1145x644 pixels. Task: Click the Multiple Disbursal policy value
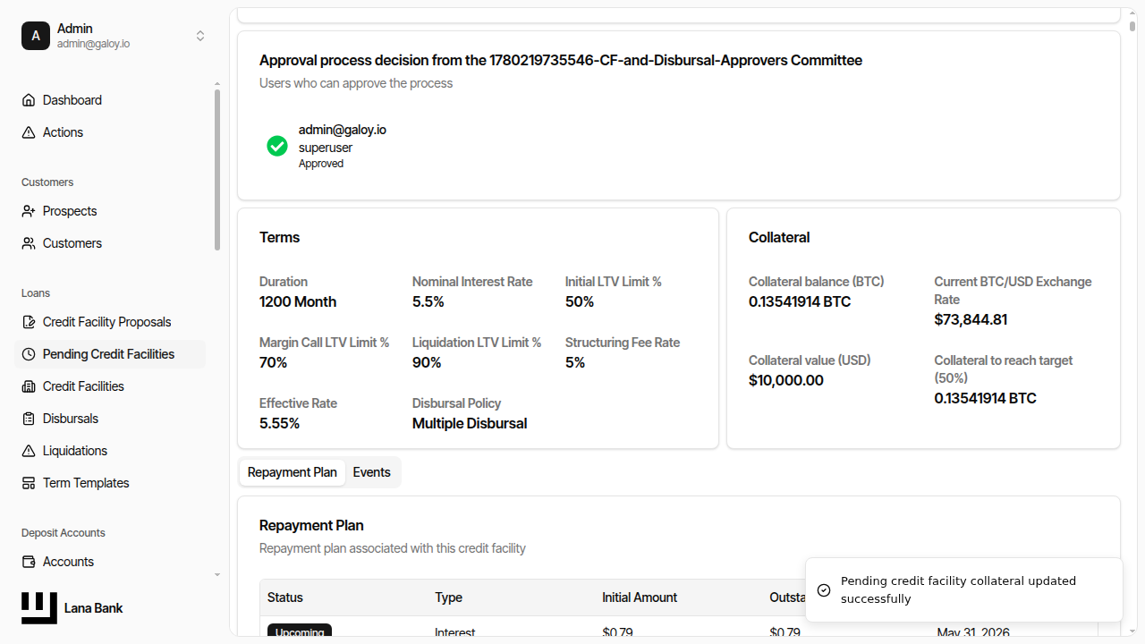pos(470,424)
